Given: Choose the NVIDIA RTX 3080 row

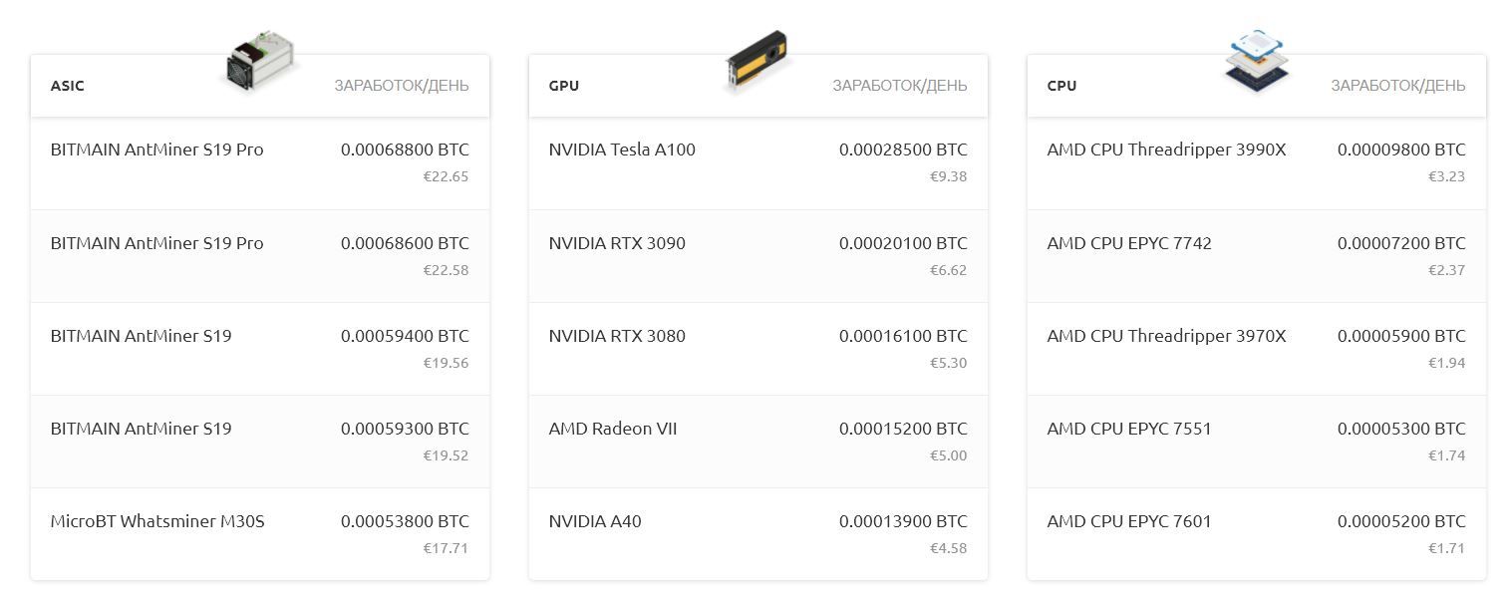Looking at the screenshot, I should coord(758,349).
